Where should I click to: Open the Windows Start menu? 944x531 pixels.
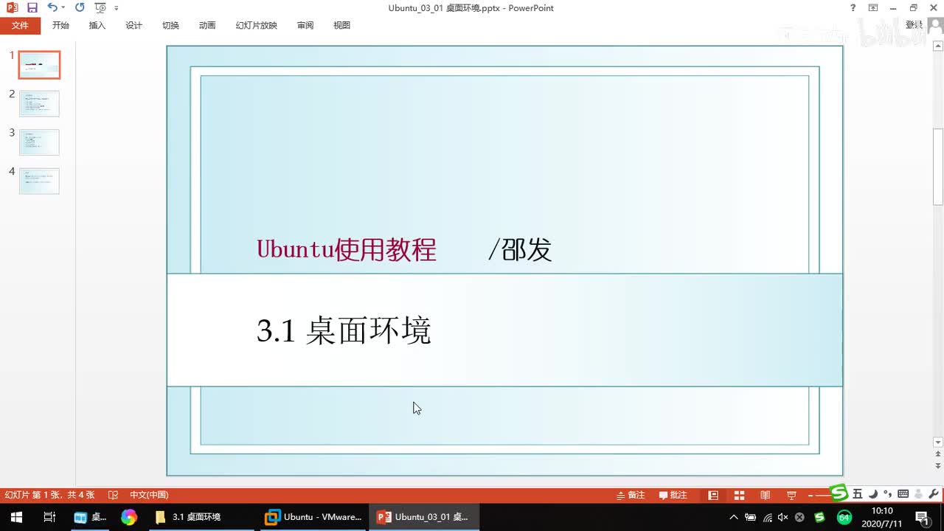click(15, 517)
